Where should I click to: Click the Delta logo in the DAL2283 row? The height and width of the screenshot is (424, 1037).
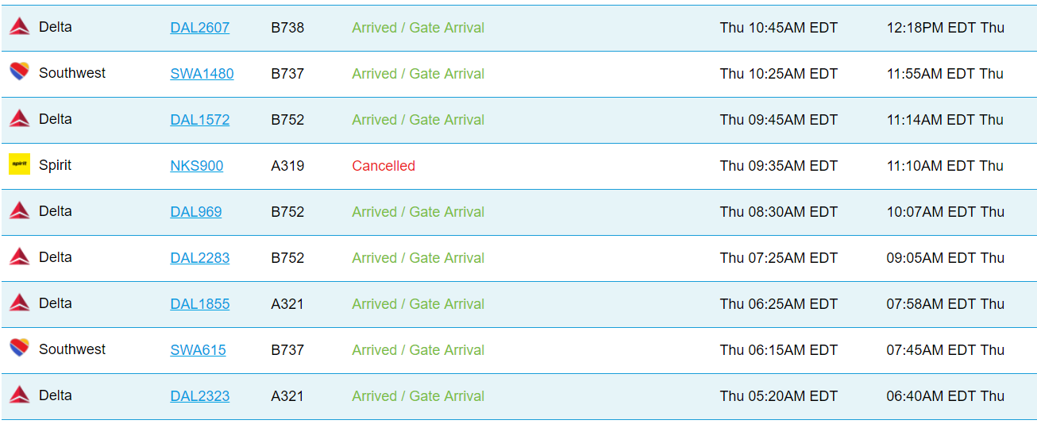[19, 257]
